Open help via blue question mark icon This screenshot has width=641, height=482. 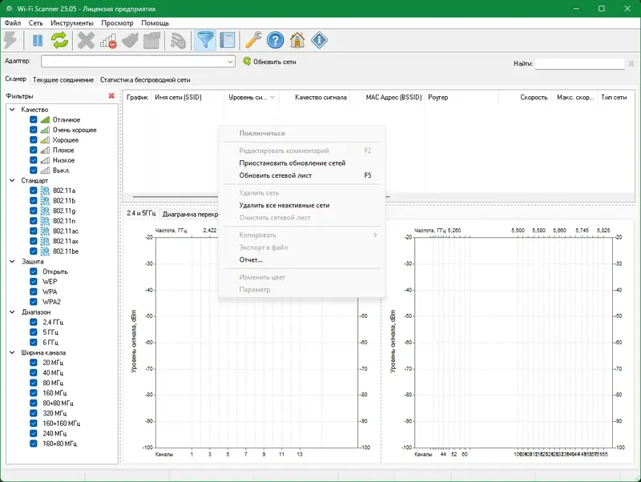click(275, 40)
